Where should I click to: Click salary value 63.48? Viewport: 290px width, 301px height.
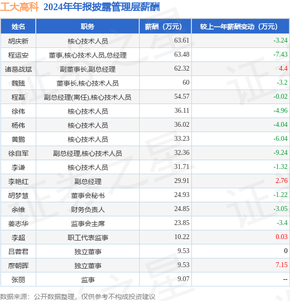(x=182, y=54)
